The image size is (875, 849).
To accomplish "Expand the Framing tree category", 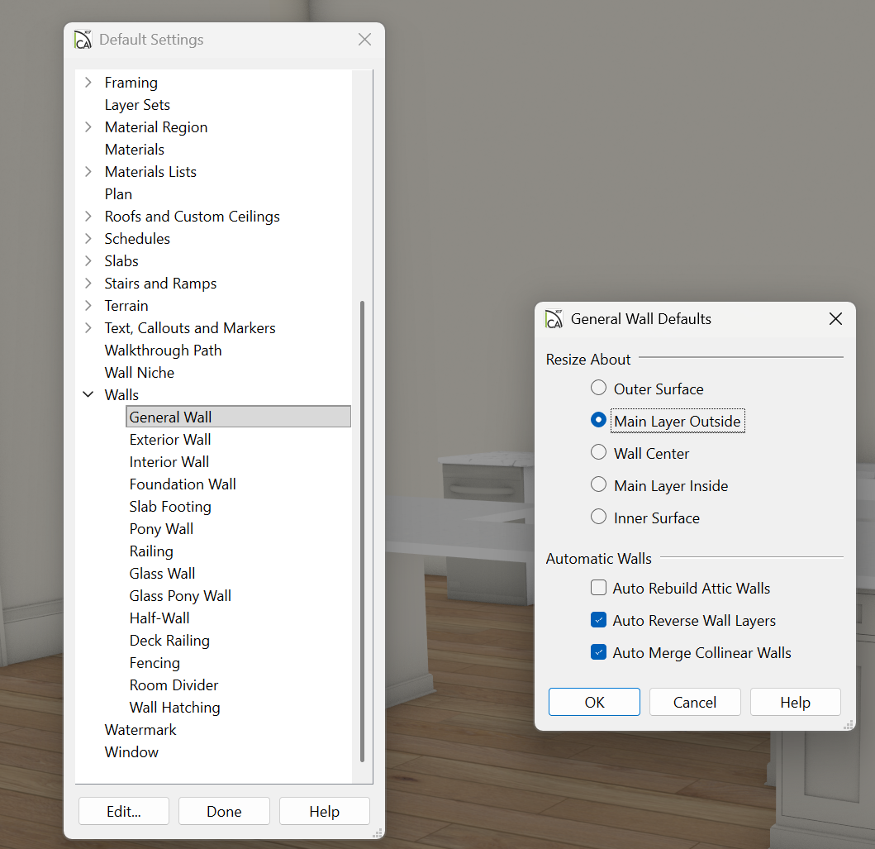I will coord(88,83).
